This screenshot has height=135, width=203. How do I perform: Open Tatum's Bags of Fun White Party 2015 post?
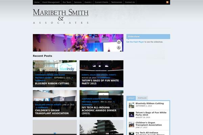click(x=100, y=82)
